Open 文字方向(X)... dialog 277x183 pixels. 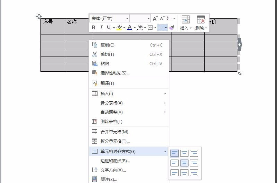tap(129, 170)
